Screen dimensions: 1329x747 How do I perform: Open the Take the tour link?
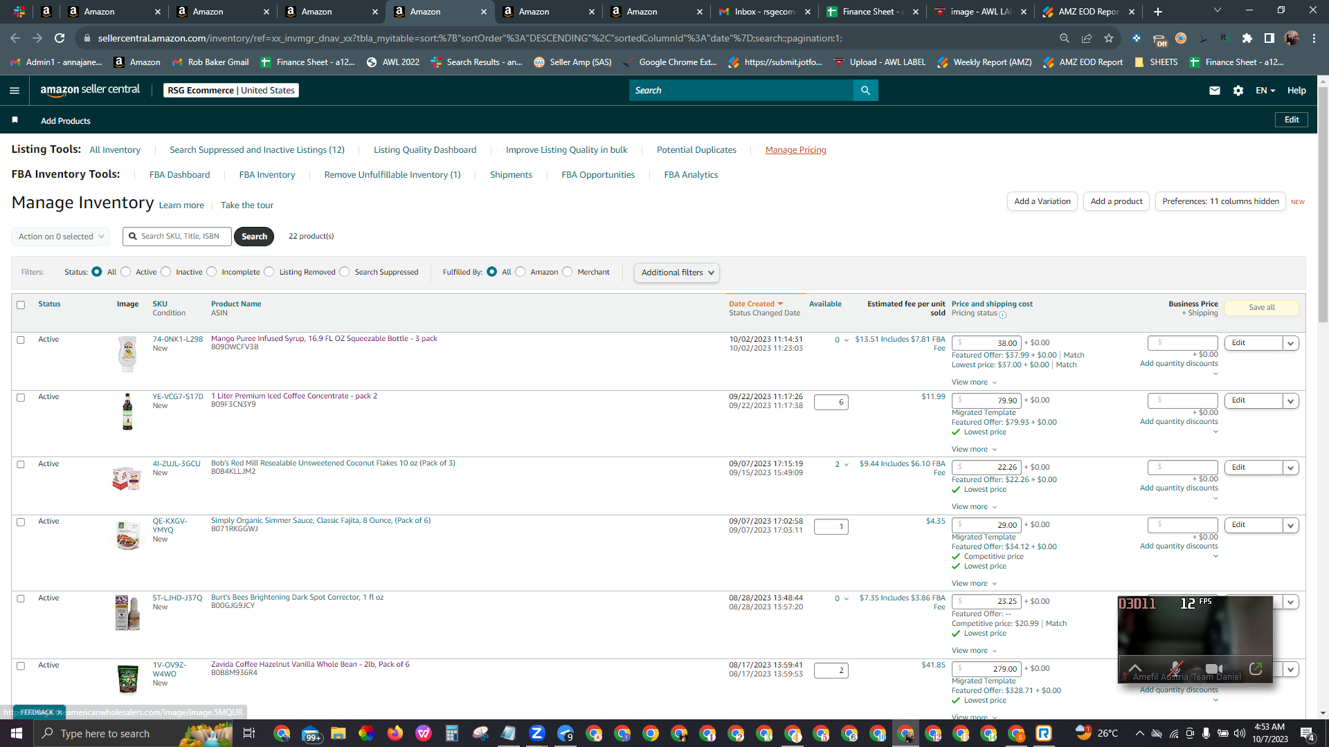(x=247, y=205)
